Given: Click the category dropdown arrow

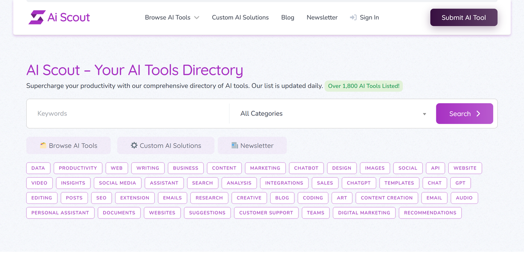Looking at the screenshot, I should (425, 114).
